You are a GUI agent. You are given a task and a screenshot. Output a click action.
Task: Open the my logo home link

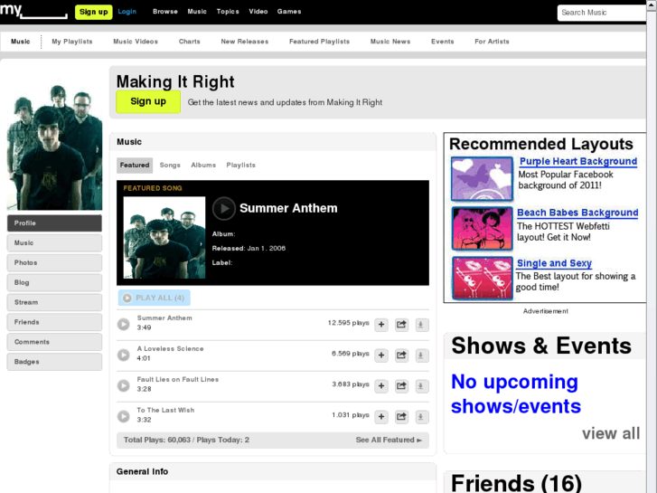(x=33, y=11)
